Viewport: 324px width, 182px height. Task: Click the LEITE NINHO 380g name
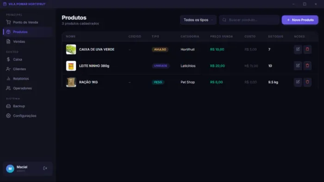click(x=94, y=66)
